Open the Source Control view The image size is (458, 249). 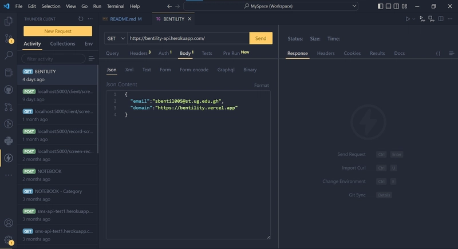[9, 38]
